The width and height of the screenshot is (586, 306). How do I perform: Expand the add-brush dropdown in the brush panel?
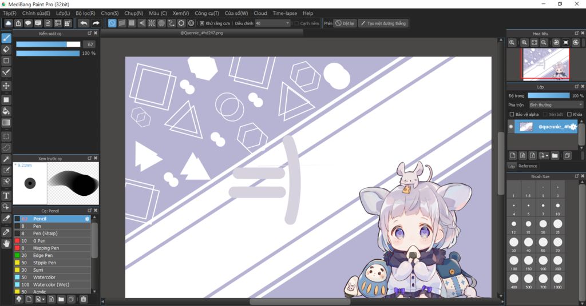coord(43,299)
